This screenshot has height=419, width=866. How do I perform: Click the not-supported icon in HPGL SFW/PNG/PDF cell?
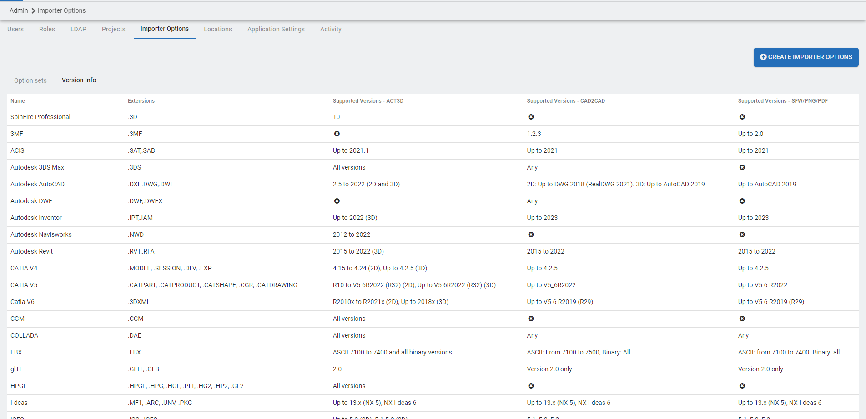(742, 386)
